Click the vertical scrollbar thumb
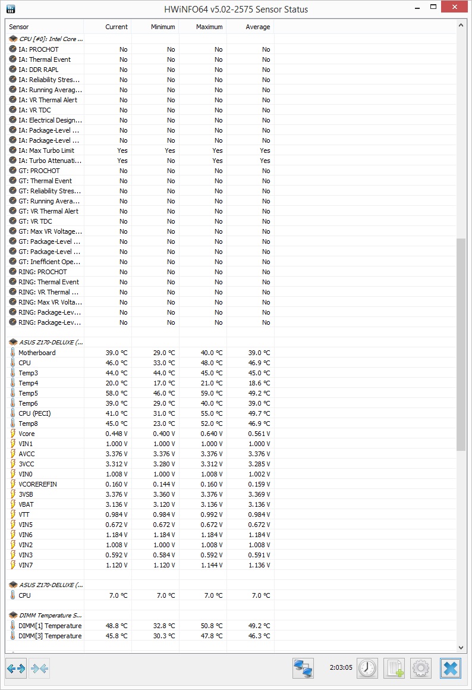 click(x=461, y=344)
